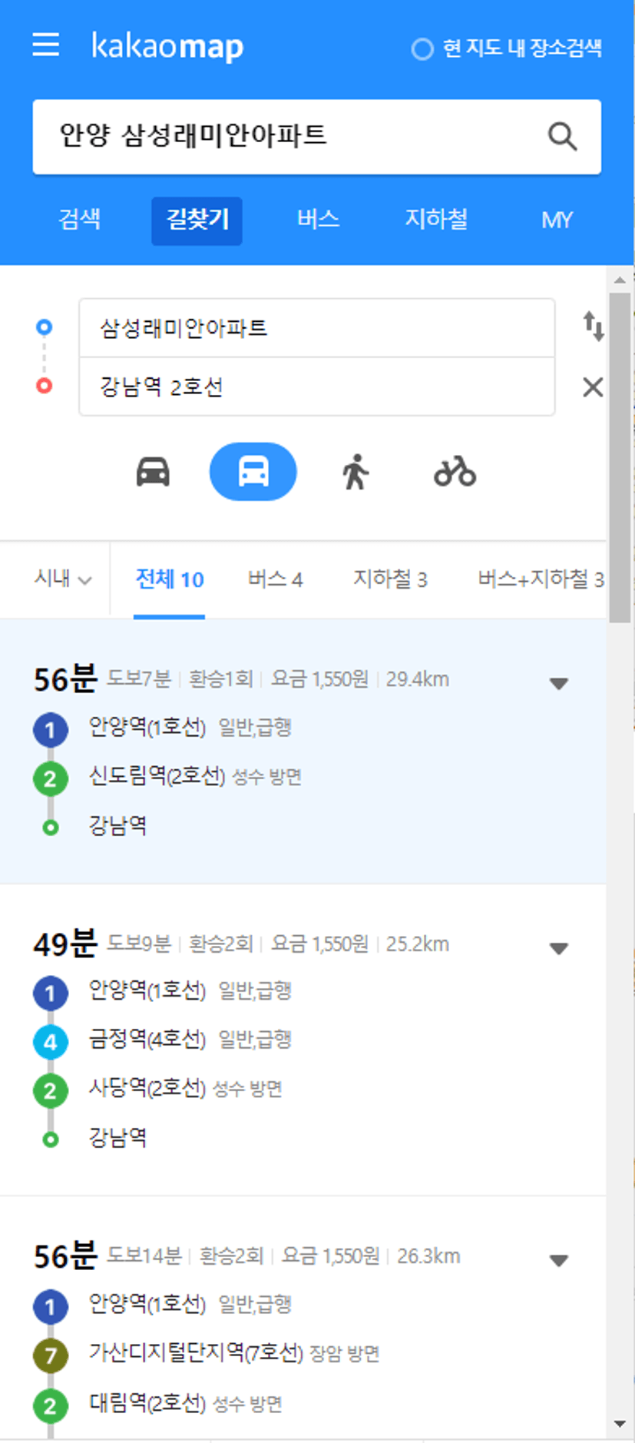This screenshot has width=635, height=1443.
Task: Filter routes by 지하철 3
Action: point(390,579)
